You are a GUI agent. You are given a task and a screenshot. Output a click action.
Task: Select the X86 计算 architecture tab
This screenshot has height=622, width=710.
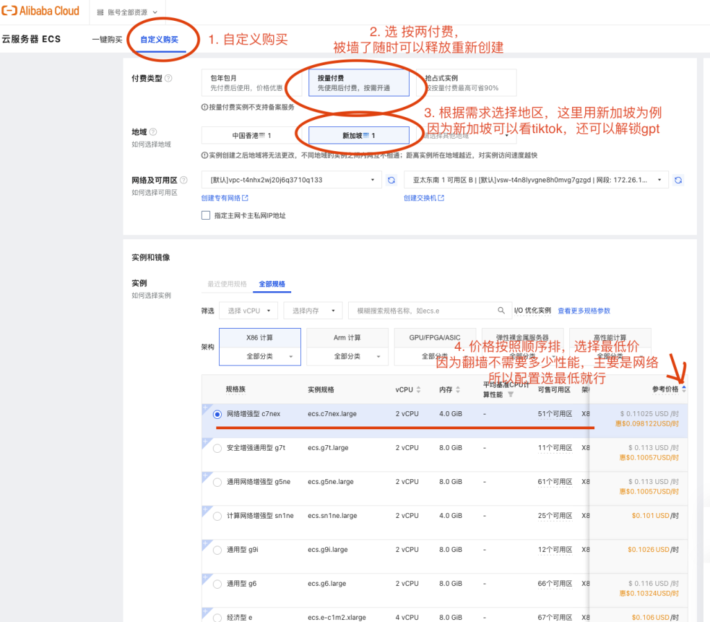pyautogui.click(x=259, y=338)
